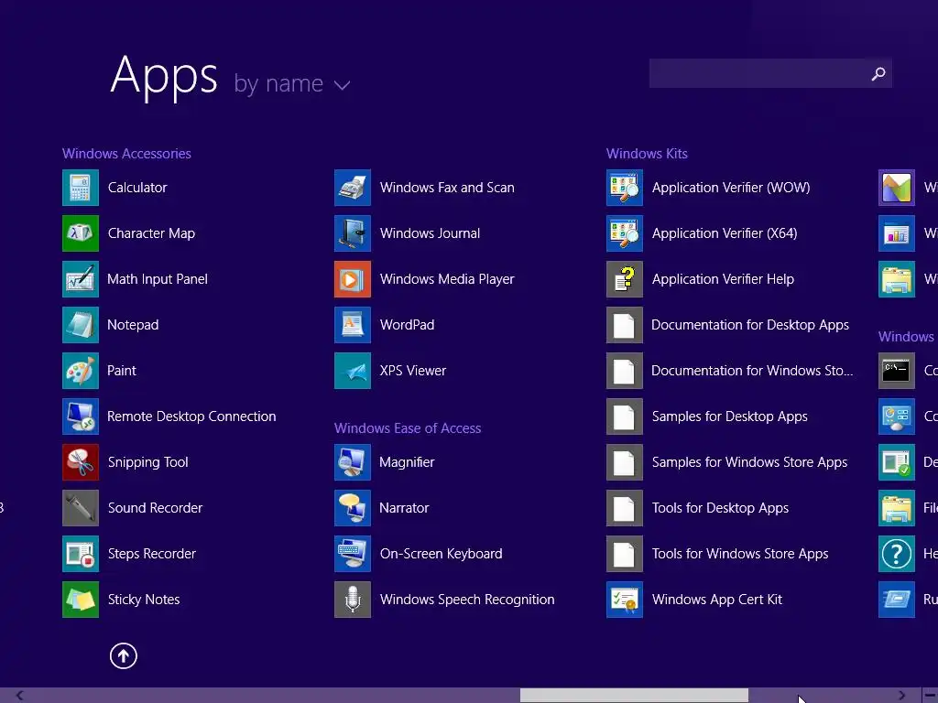
Task: Click the Windows Kits group header
Action: click(x=647, y=154)
